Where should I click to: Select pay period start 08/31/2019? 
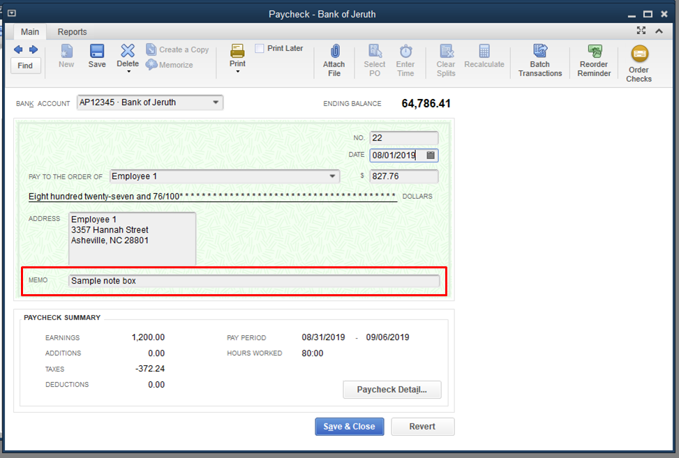click(x=324, y=337)
